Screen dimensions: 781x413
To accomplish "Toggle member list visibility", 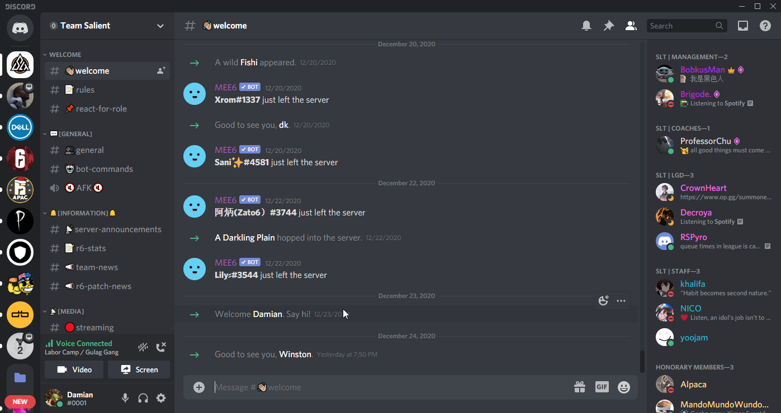I will pyautogui.click(x=631, y=26).
